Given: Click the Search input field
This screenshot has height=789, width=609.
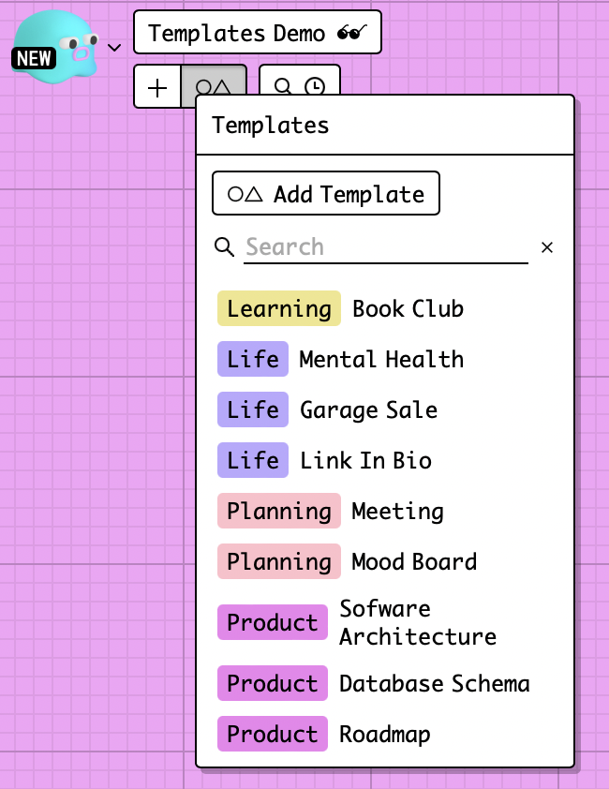Looking at the screenshot, I should [385, 247].
